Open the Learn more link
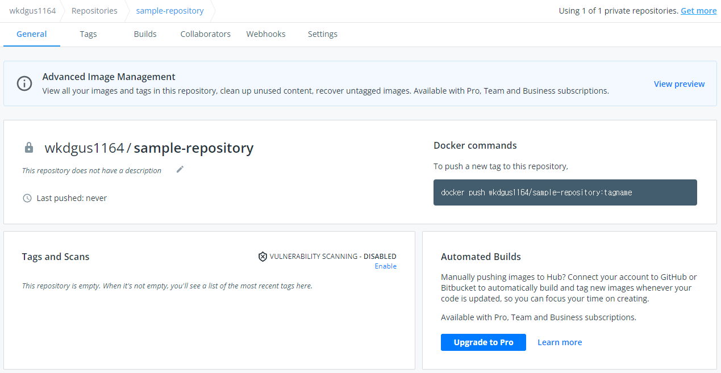721x373 pixels. pyautogui.click(x=560, y=342)
